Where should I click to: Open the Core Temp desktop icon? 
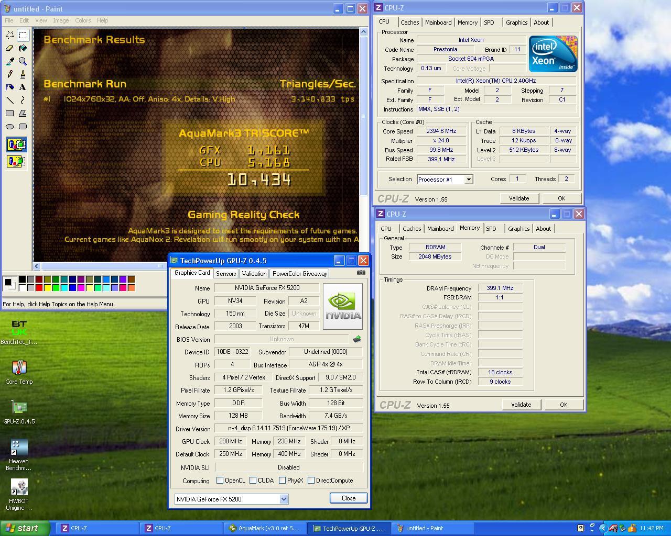[x=19, y=372]
